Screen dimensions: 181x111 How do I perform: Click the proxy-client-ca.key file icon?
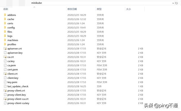point(5,103)
